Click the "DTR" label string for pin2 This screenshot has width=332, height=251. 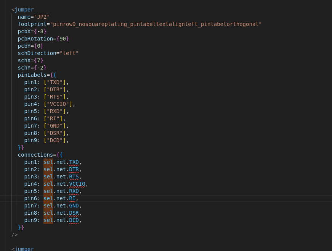click(55, 89)
